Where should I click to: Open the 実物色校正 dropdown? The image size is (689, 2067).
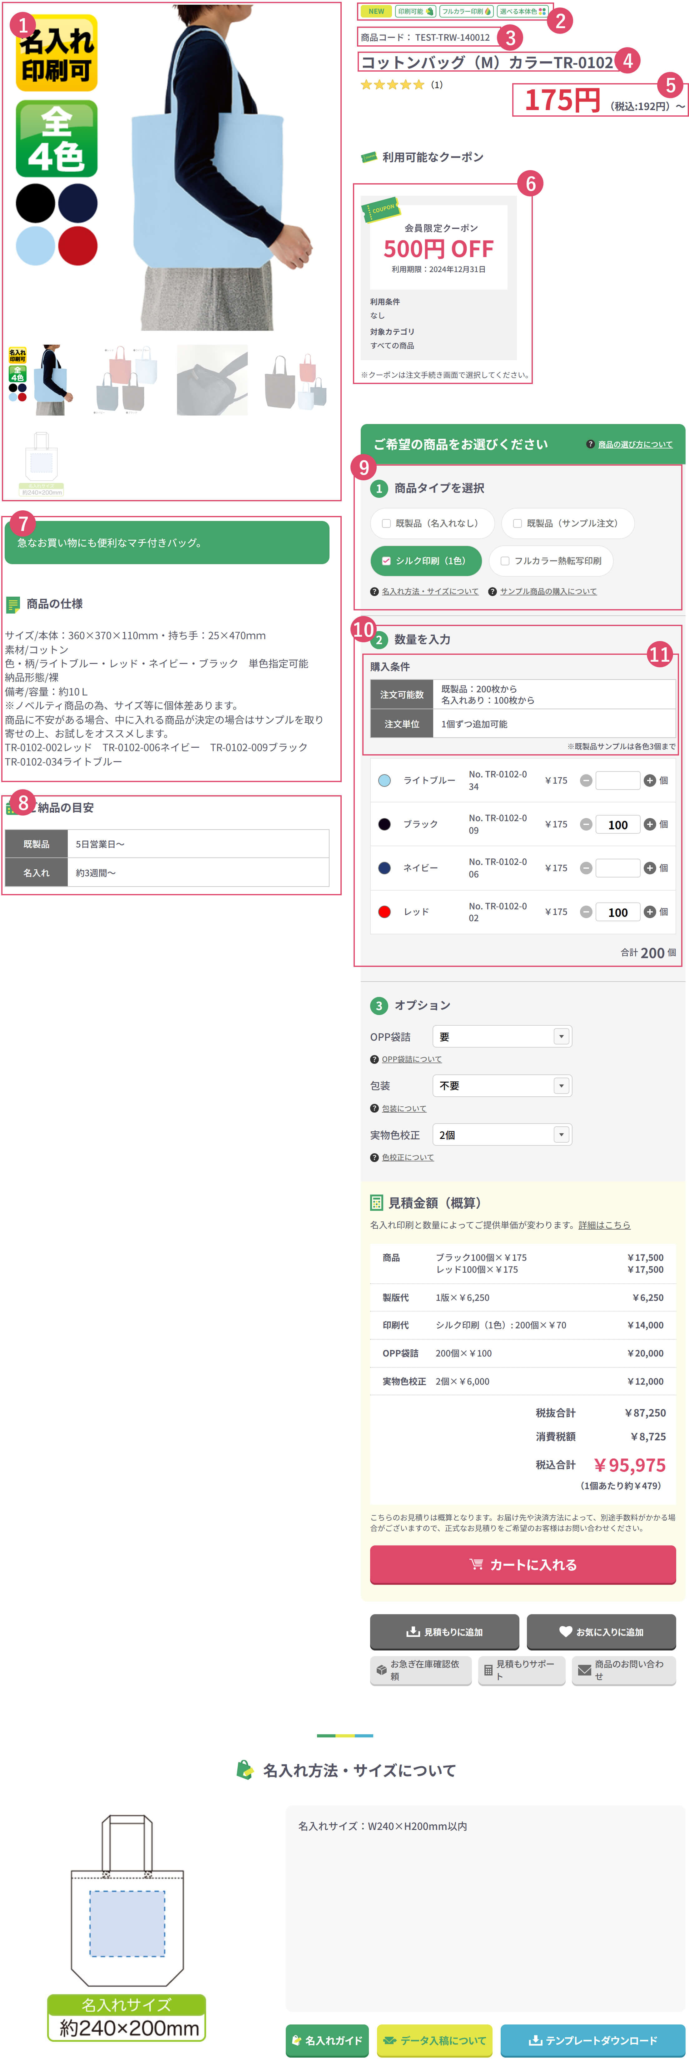pos(502,1135)
